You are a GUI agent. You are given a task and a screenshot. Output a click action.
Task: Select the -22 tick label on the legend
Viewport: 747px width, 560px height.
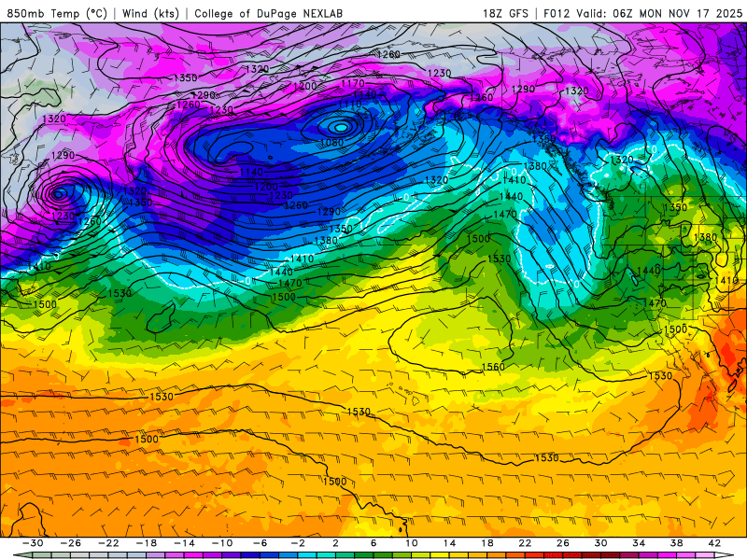click(x=108, y=543)
